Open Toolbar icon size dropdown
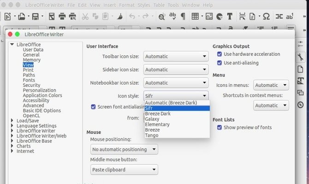Viewport: 309px width, 184px height. point(176,57)
